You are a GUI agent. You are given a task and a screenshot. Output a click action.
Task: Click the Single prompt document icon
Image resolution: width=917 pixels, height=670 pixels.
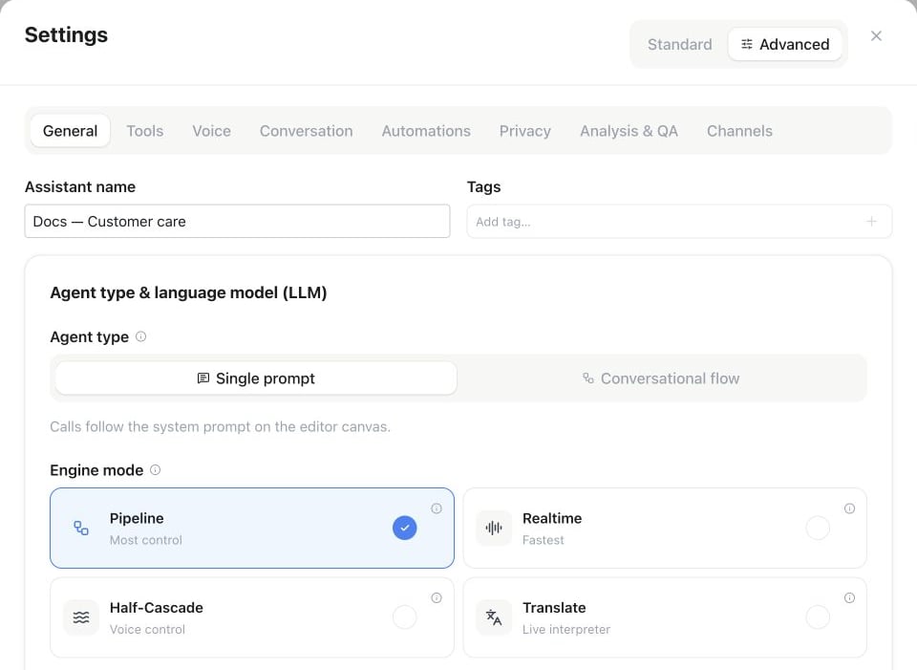(x=203, y=378)
